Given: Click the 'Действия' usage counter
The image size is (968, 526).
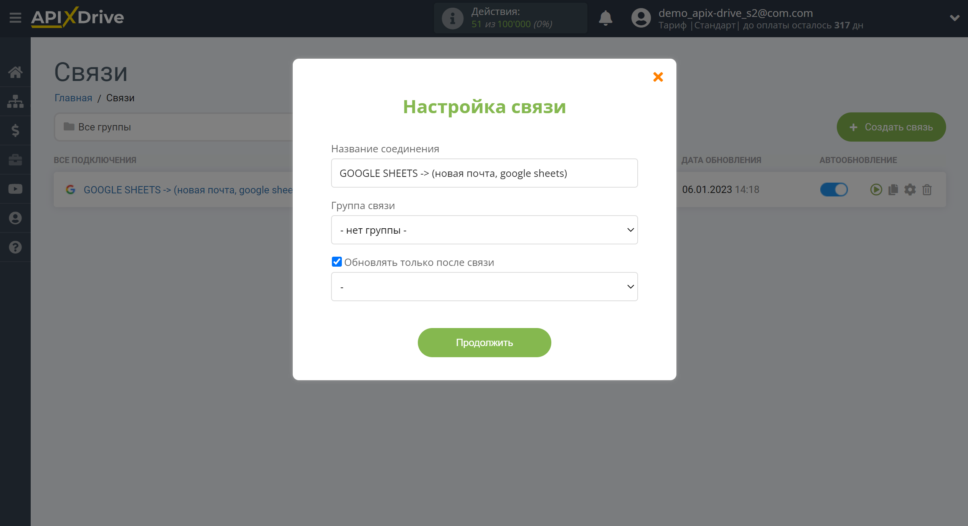Looking at the screenshot, I should point(510,18).
